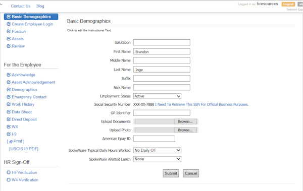Click checkmark icon beside Emergency Contact
303x191 pixels.
tap(9, 97)
